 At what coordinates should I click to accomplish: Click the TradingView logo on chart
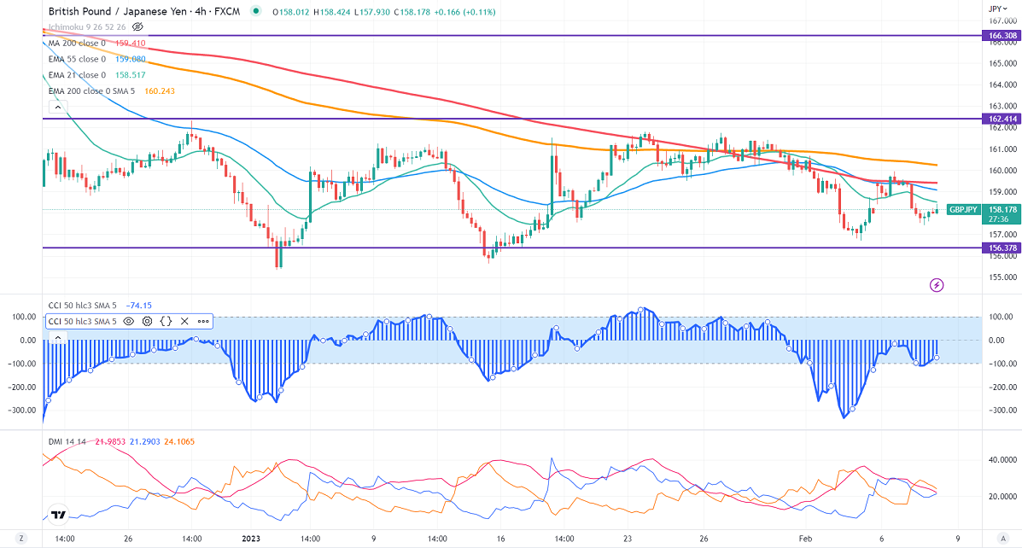click(59, 516)
